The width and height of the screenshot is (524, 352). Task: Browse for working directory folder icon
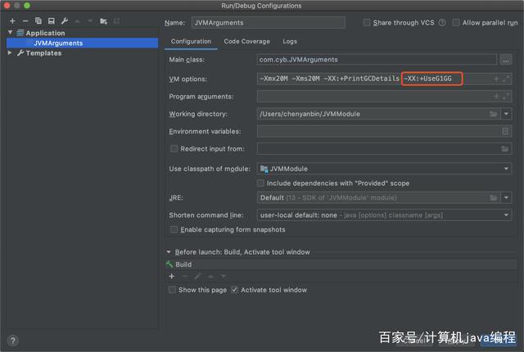point(494,114)
